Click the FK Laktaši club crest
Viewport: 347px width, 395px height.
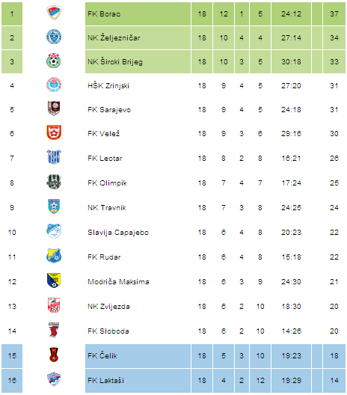pos(54,379)
